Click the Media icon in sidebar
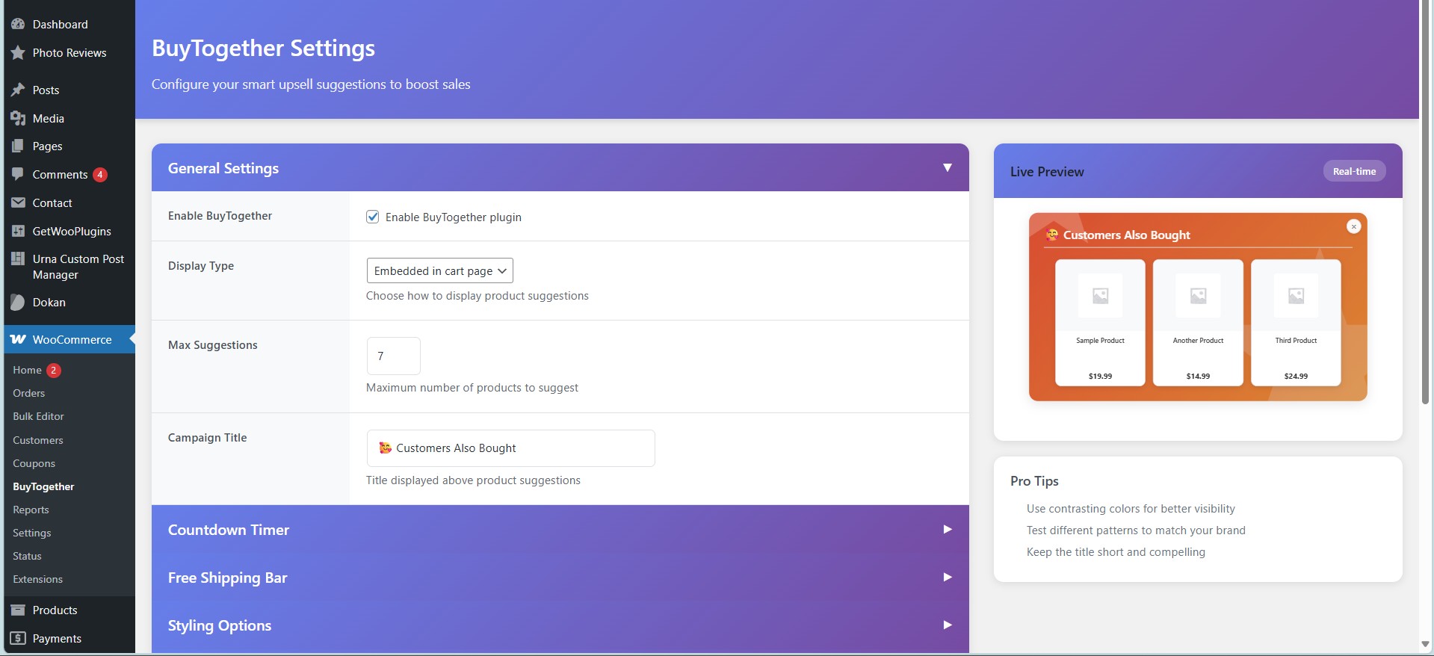The image size is (1434, 656). [18, 118]
